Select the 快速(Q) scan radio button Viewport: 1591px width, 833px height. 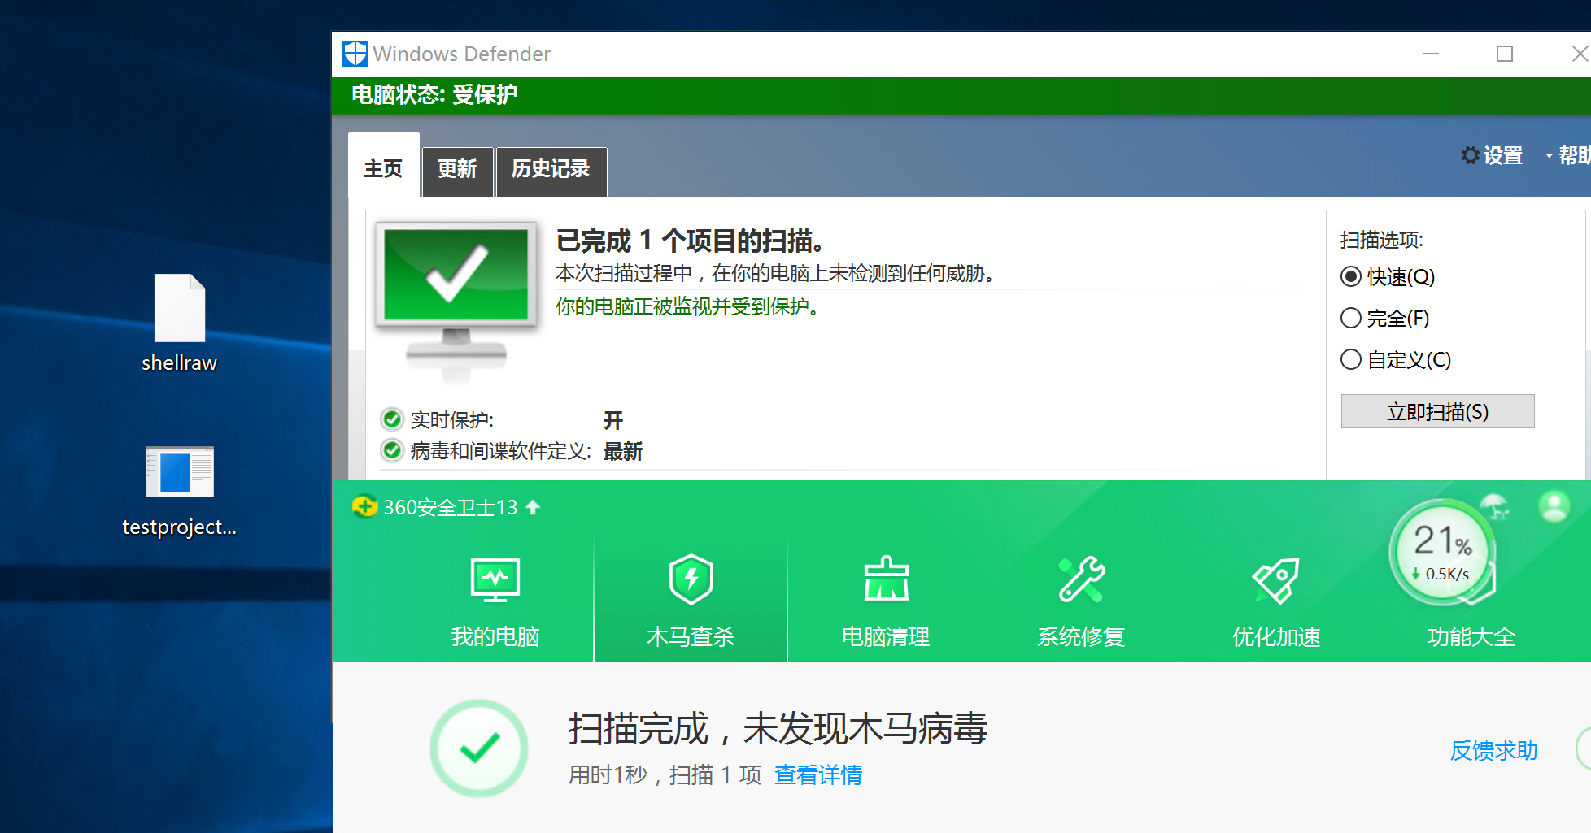click(1351, 276)
